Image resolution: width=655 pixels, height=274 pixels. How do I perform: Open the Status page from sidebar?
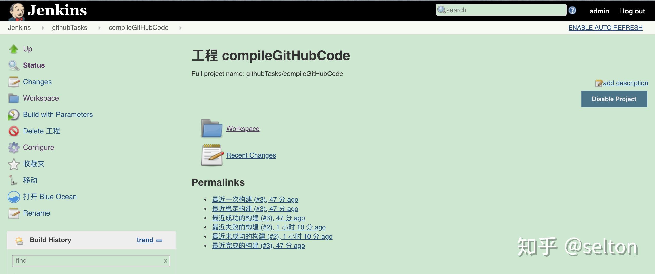click(34, 65)
